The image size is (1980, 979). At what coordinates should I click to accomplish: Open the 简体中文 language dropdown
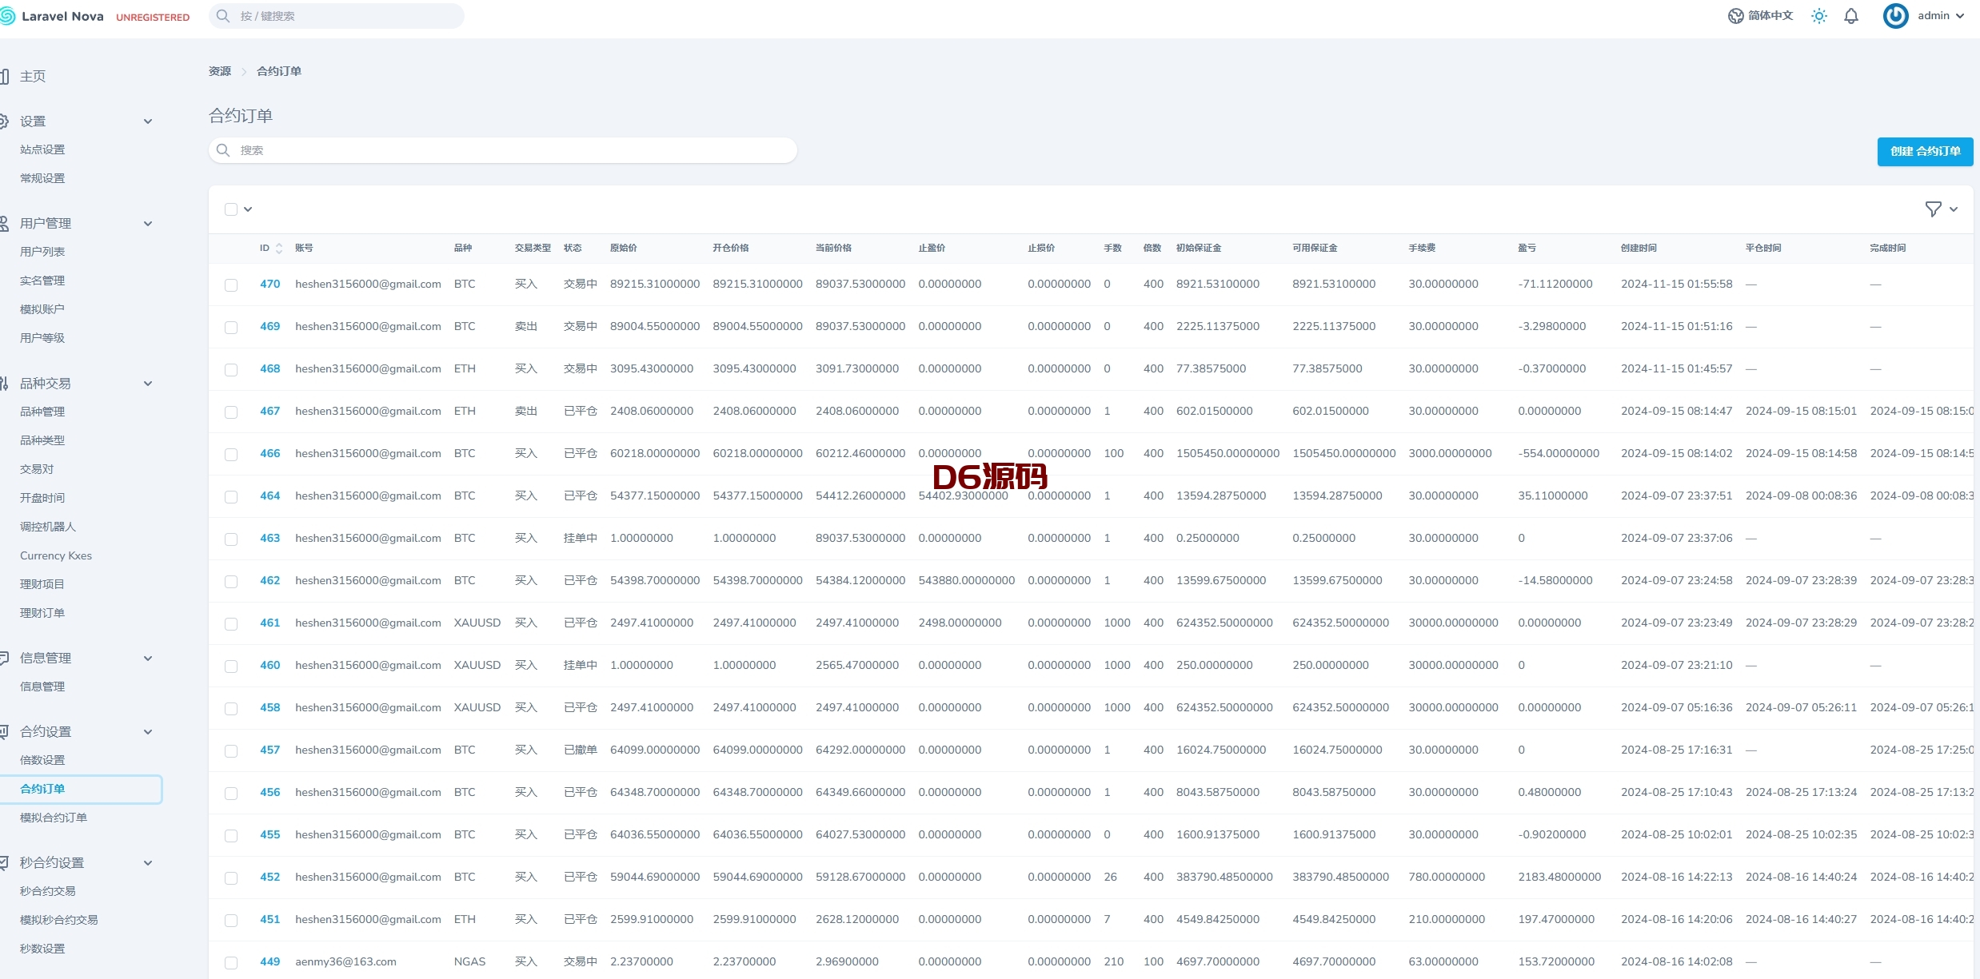[1761, 16]
